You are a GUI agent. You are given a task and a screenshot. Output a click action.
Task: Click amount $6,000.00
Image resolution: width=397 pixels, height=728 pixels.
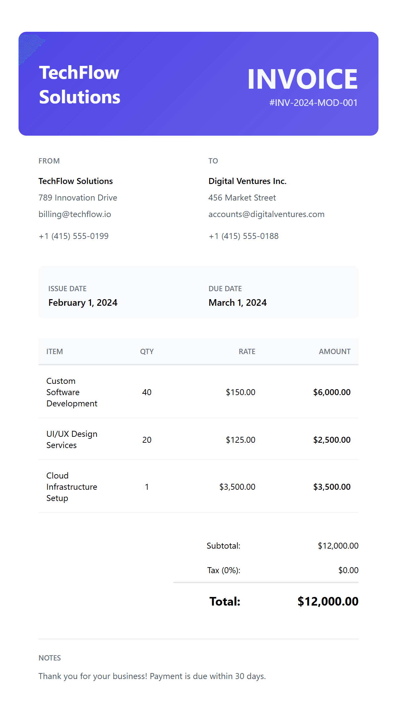332,392
